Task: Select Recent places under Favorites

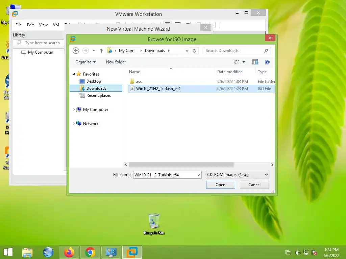Action: pos(98,95)
